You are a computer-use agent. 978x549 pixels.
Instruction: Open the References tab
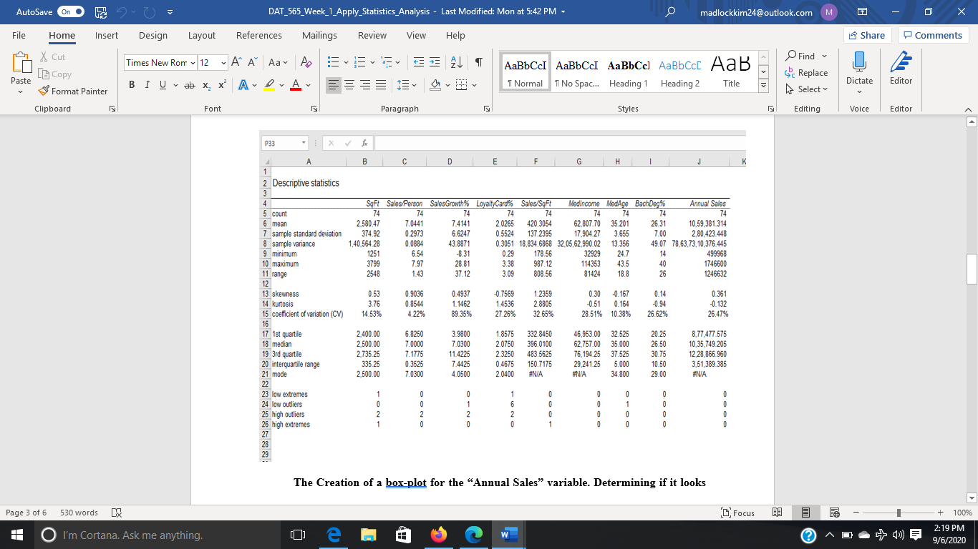click(258, 36)
